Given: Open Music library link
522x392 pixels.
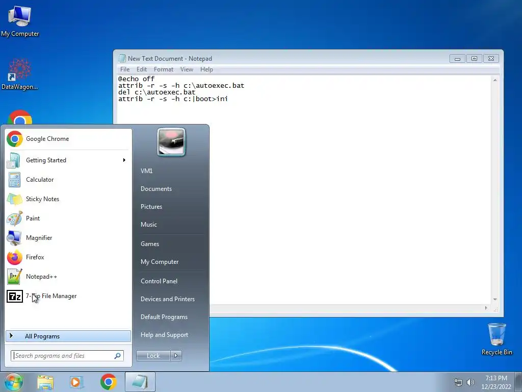Looking at the screenshot, I should coord(149,225).
